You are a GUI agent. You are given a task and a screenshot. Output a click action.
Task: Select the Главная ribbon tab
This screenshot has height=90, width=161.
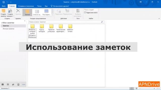click(12, 6)
